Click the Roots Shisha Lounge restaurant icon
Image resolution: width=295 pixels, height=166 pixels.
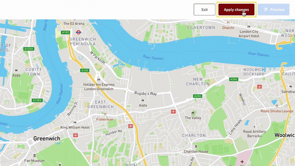coord(277,106)
